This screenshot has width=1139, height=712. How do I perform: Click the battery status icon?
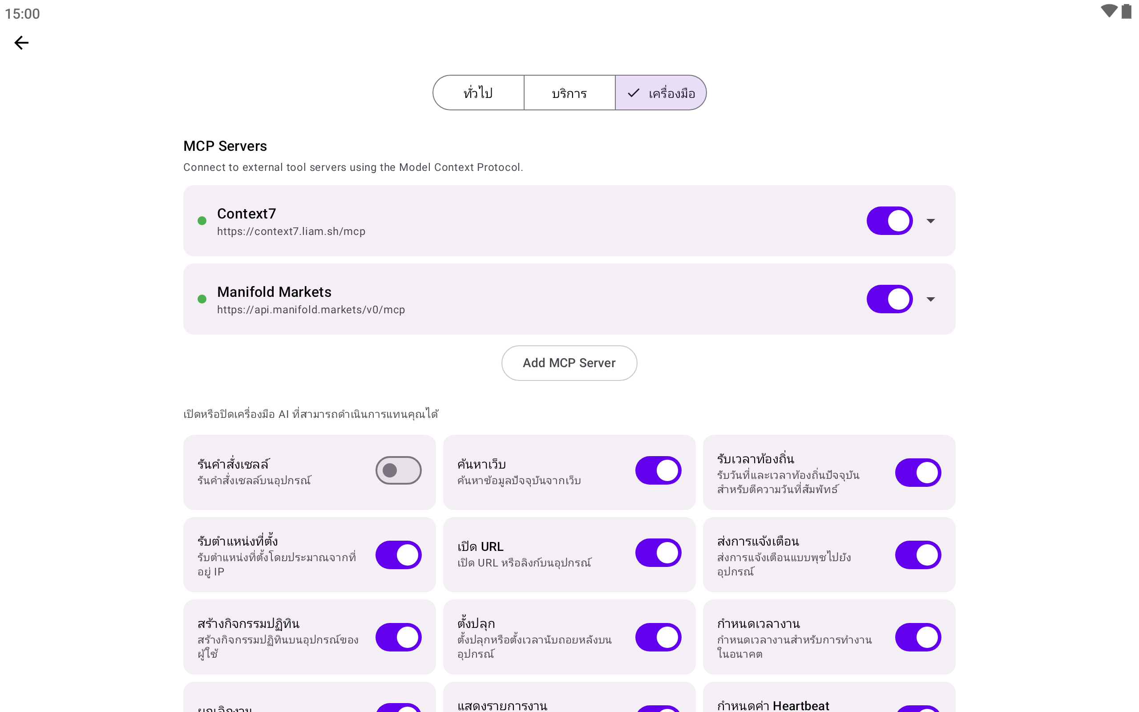(1126, 11)
